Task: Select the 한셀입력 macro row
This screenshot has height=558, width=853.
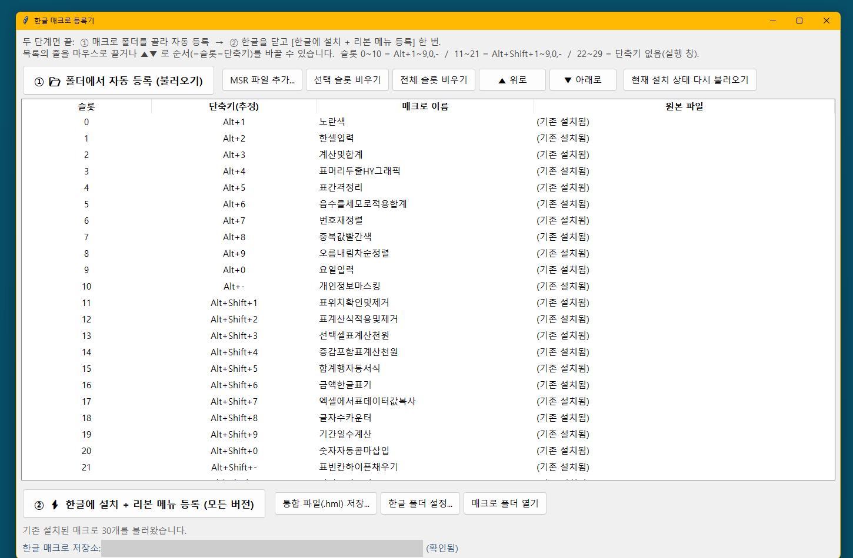Action: (x=428, y=138)
